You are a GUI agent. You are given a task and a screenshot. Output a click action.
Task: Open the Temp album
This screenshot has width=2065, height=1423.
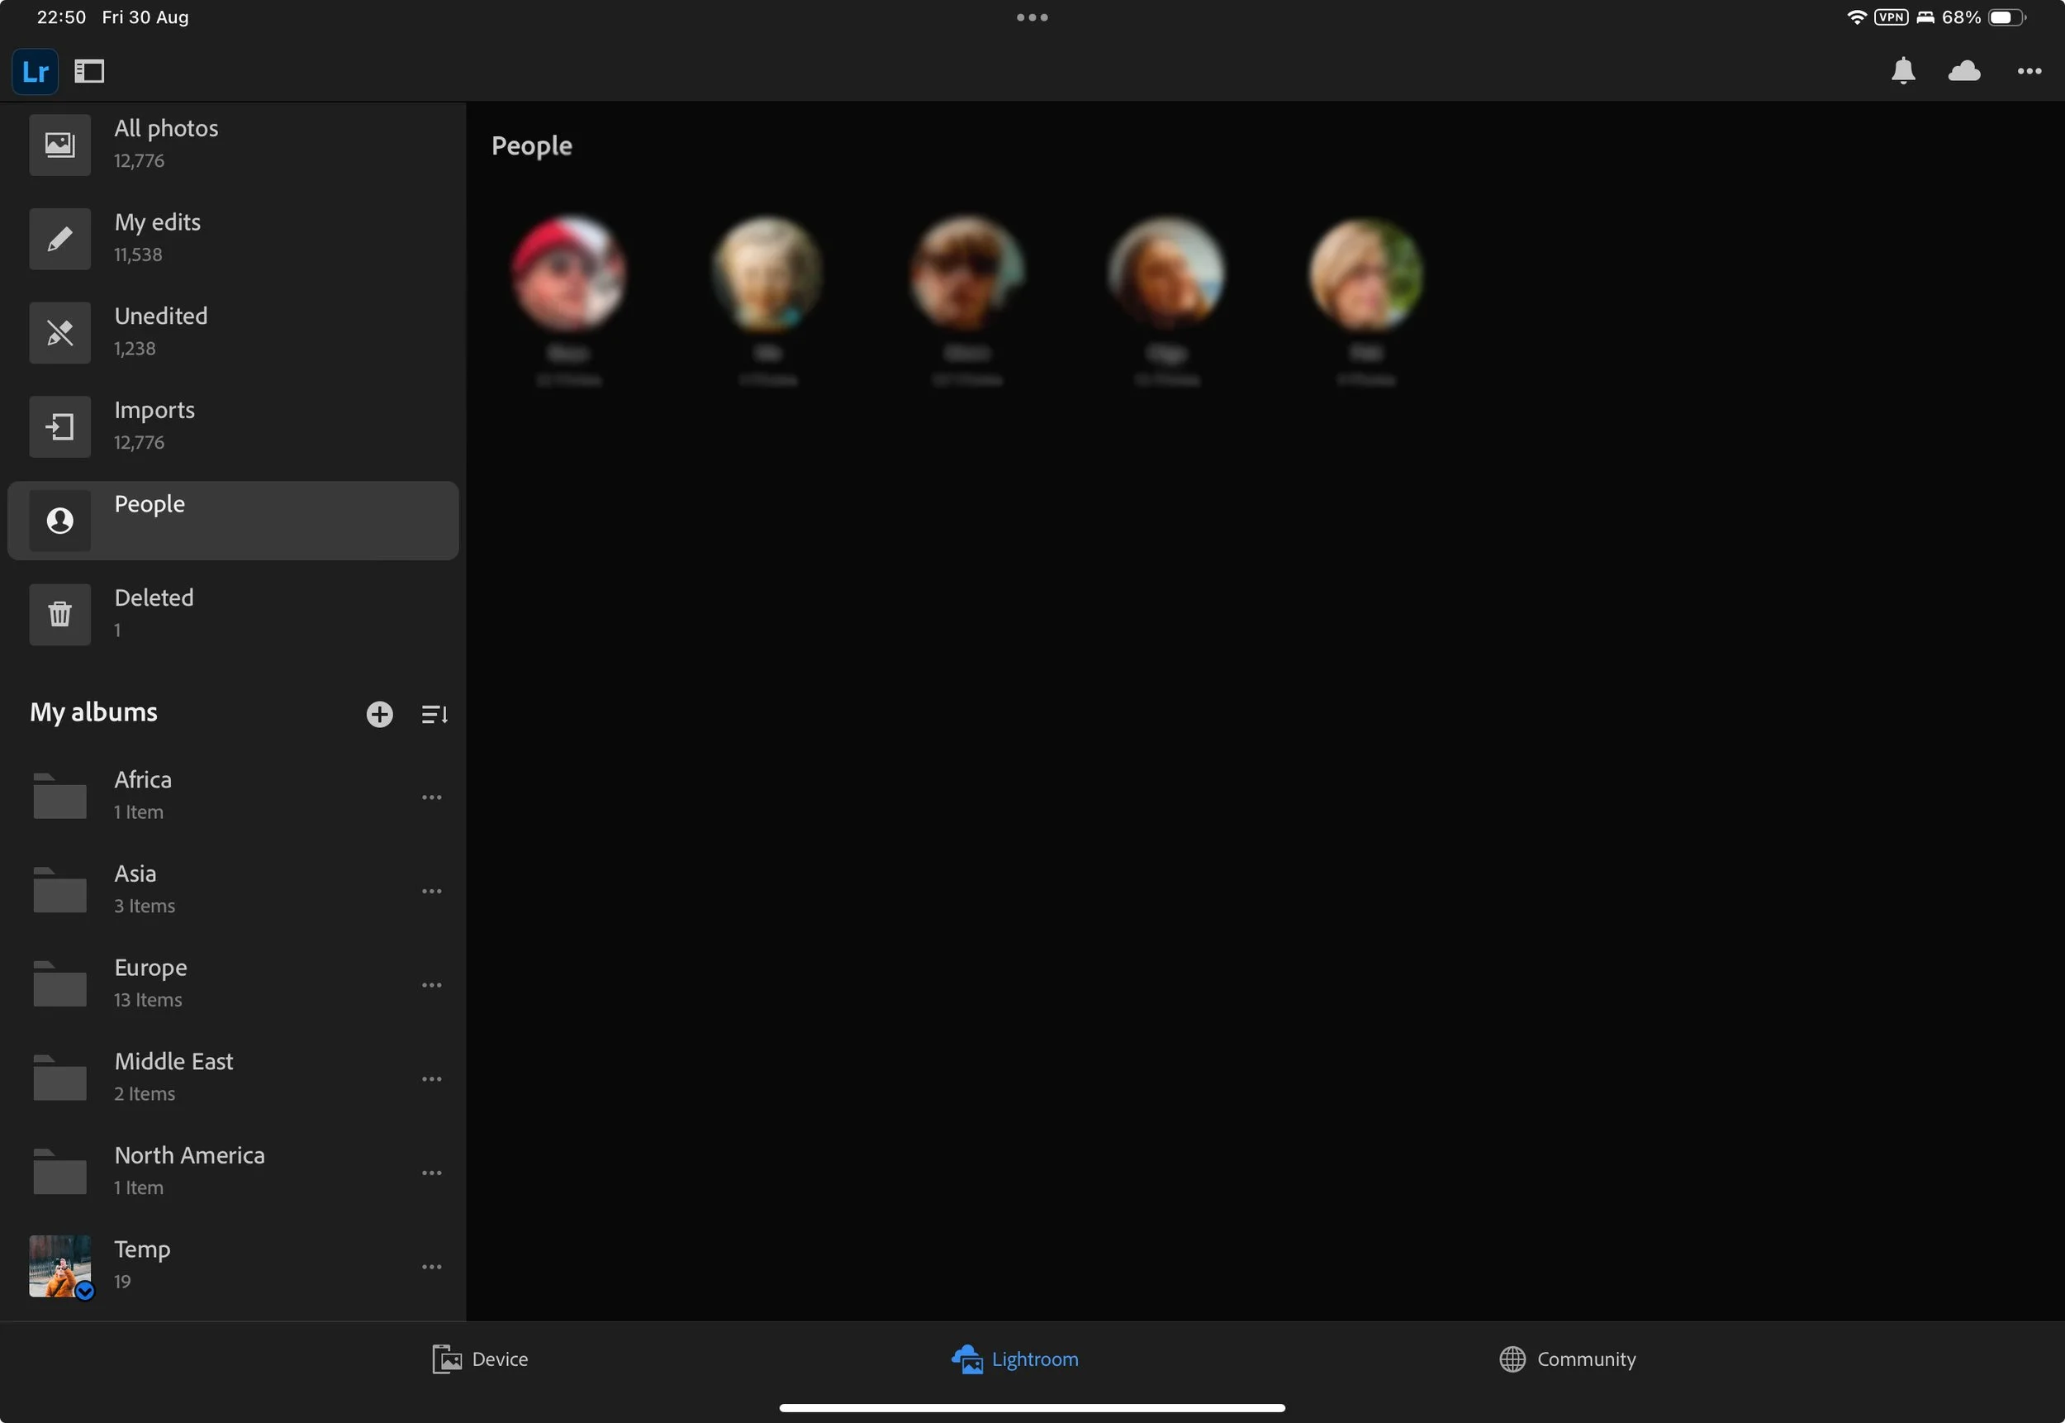[143, 1264]
